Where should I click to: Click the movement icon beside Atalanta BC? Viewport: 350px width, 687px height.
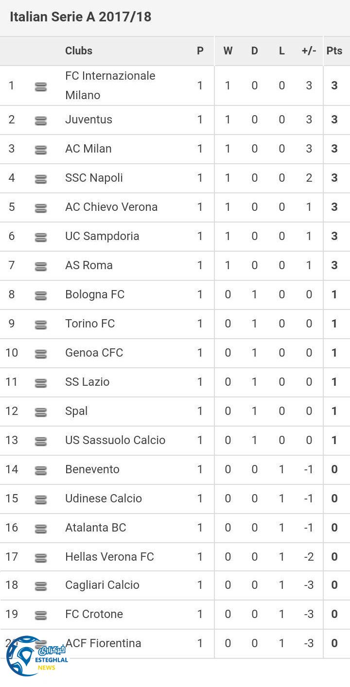pos(41,529)
